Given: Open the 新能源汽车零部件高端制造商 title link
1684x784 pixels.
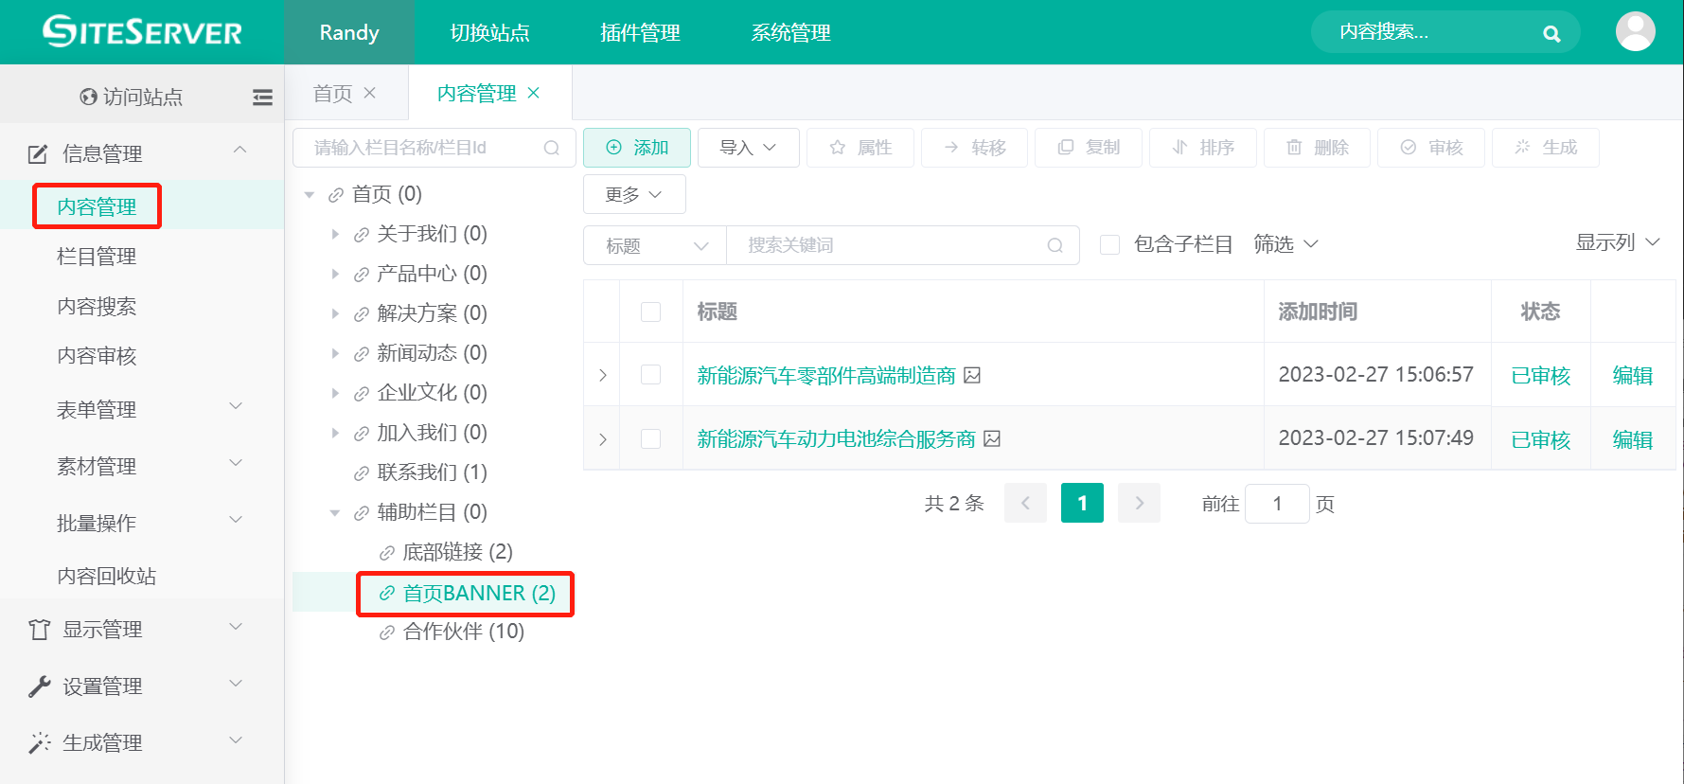Looking at the screenshot, I should point(826,376).
